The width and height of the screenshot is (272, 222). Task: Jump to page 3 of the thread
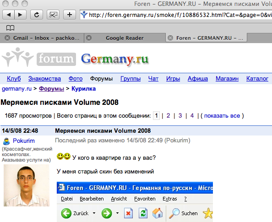(x=180, y=115)
